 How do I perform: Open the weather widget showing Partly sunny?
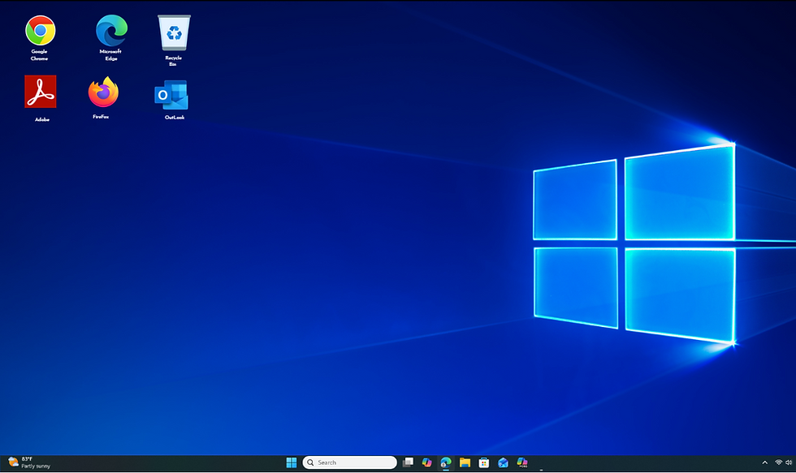coord(29,462)
